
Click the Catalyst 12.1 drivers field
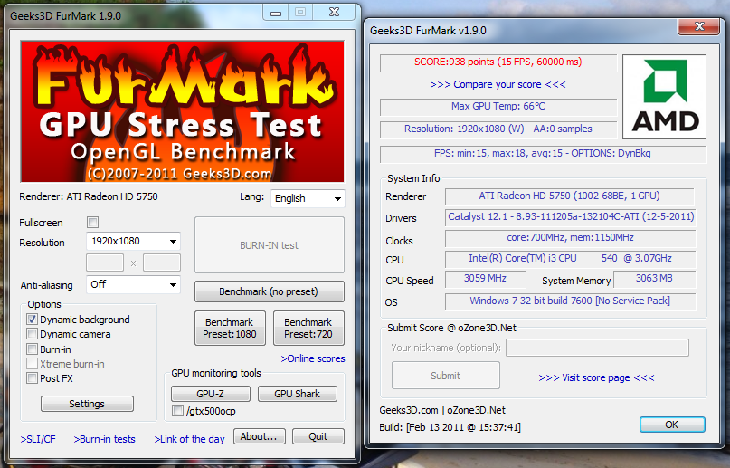(571, 217)
